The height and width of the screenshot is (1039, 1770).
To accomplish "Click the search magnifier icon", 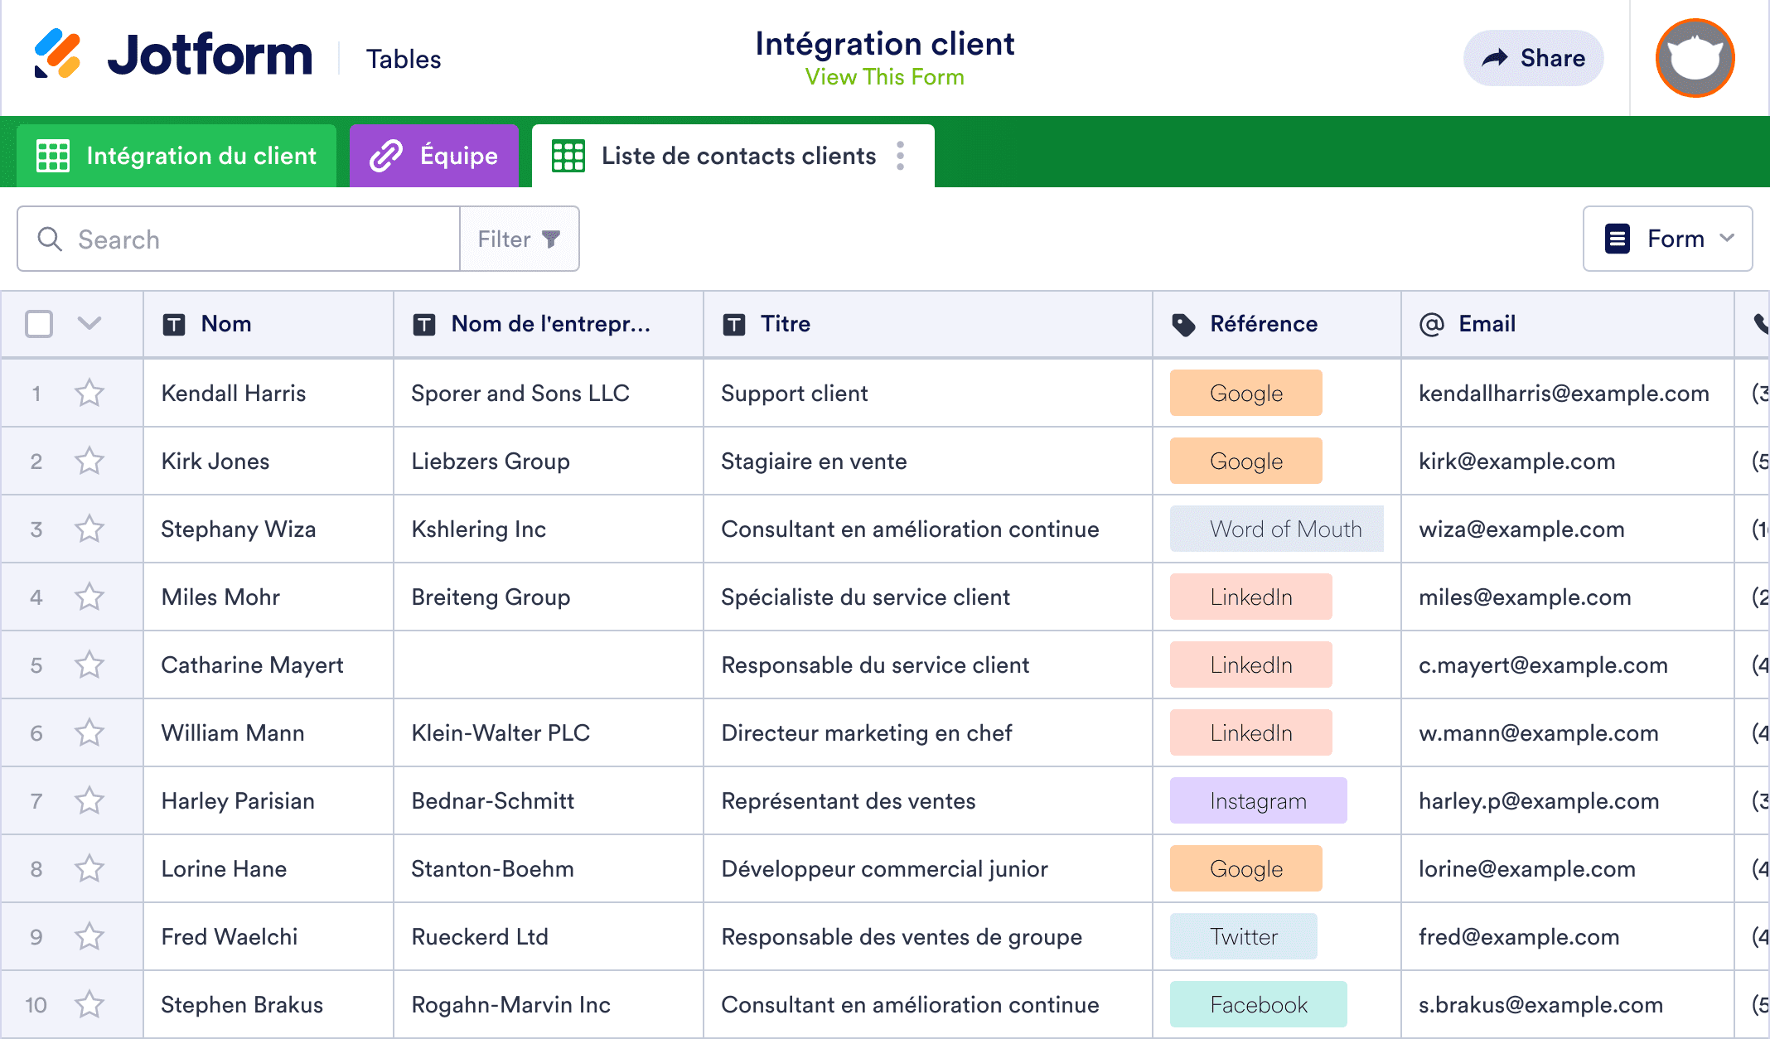I will point(50,239).
